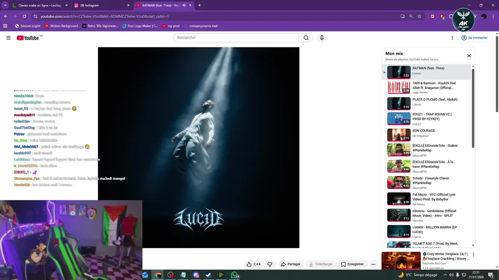
Task: Open the red fast-forward extension icon
Action: [x=432, y=16]
